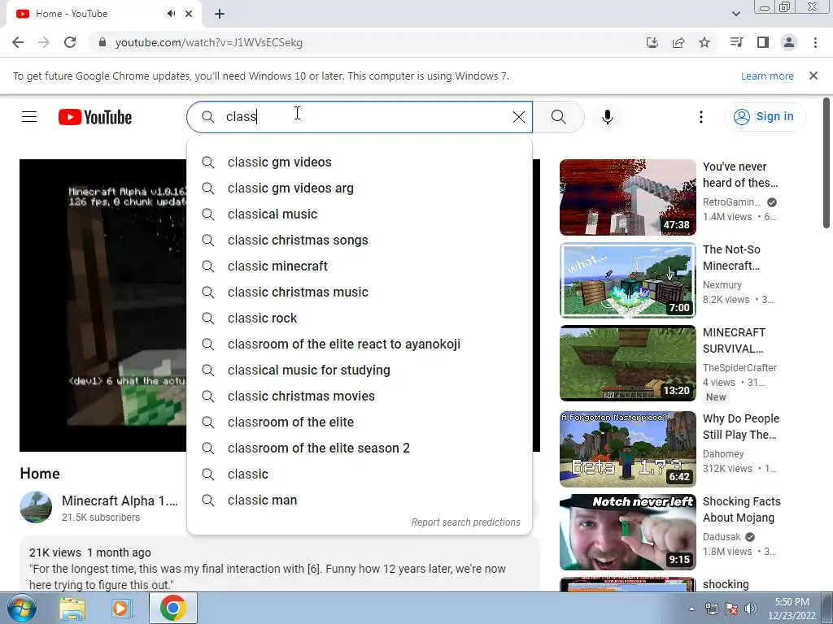Open Windows Explorer from the taskbar
This screenshot has width=833, height=624.
[72, 609]
